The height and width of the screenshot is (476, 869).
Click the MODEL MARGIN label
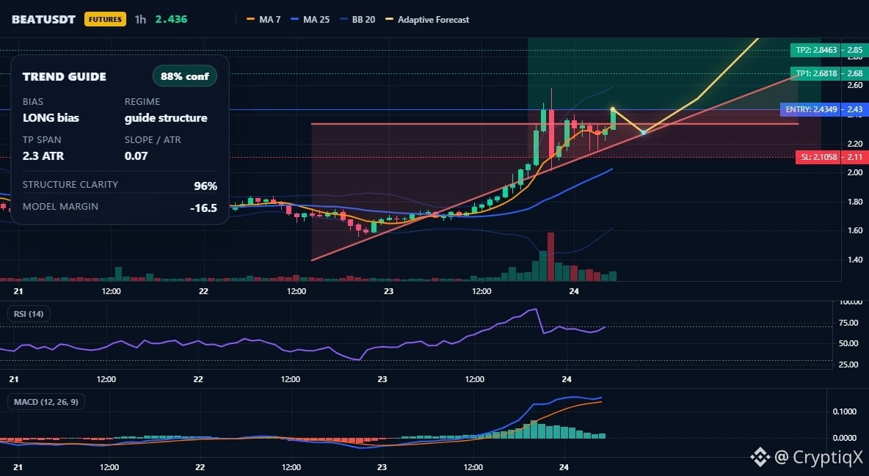pos(60,207)
